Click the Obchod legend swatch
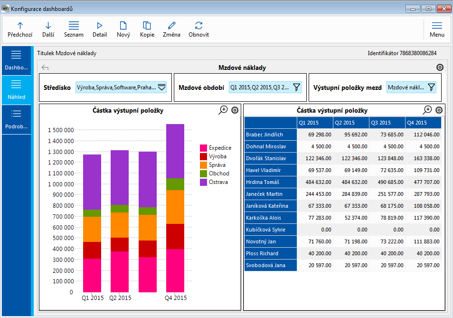453x318 pixels. pyautogui.click(x=203, y=173)
